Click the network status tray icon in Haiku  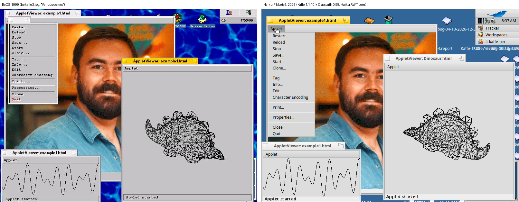(x=486, y=21)
